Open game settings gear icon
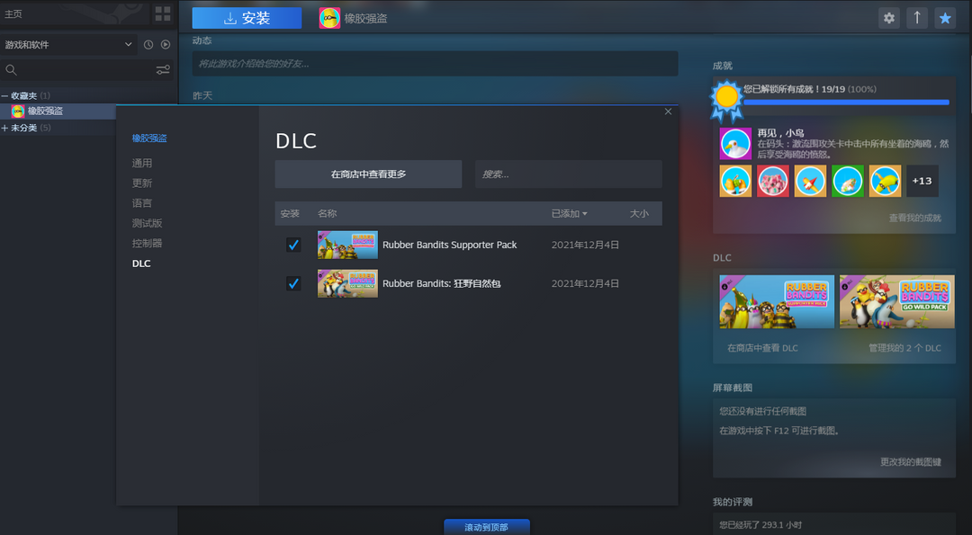Viewport: 972px width, 535px height. [889, 18]
